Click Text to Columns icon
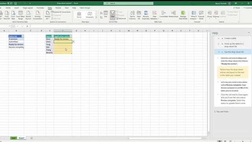Viewport: 252px width, 142px height. click(x=132, y=15)
